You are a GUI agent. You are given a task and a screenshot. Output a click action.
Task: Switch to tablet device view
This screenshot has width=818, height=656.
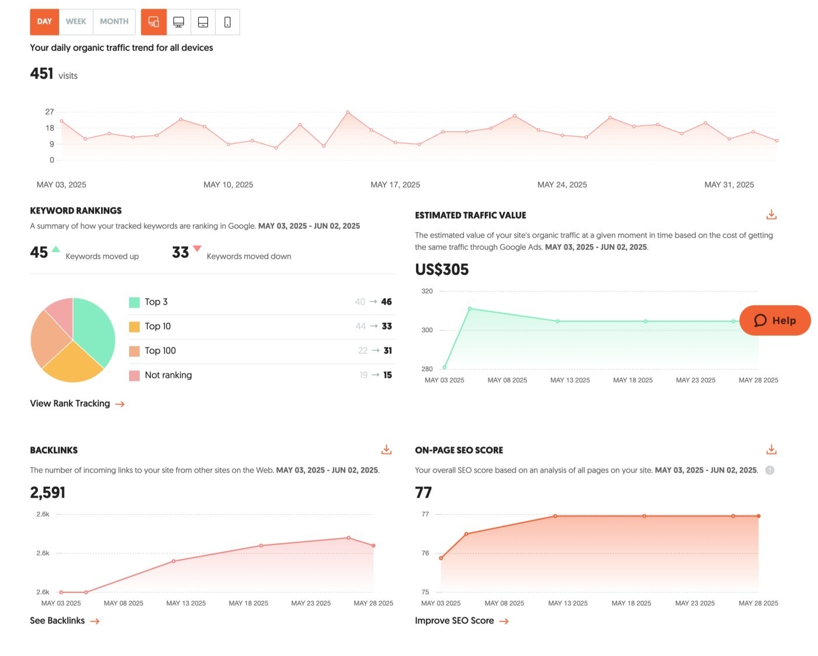pos(203,22)
